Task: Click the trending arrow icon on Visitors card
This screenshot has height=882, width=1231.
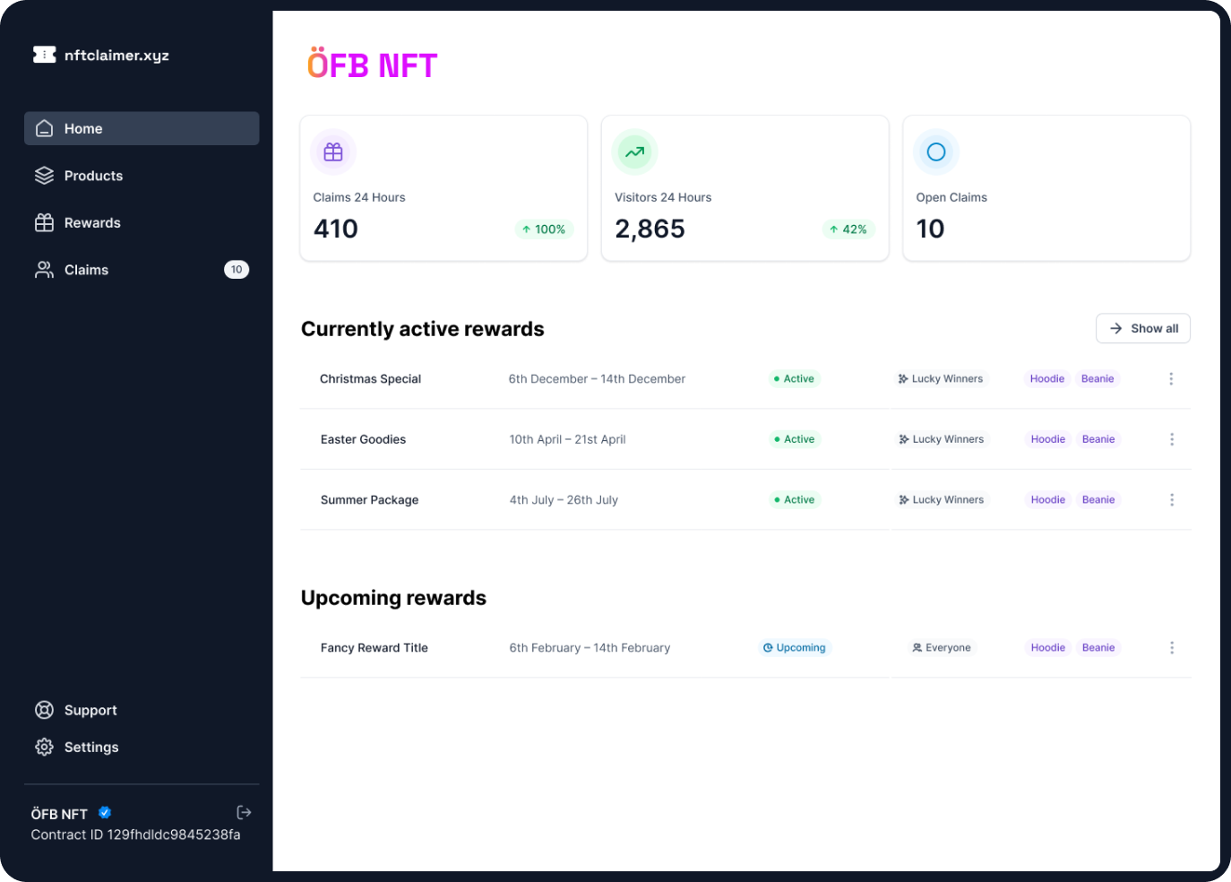Action: 634,152
